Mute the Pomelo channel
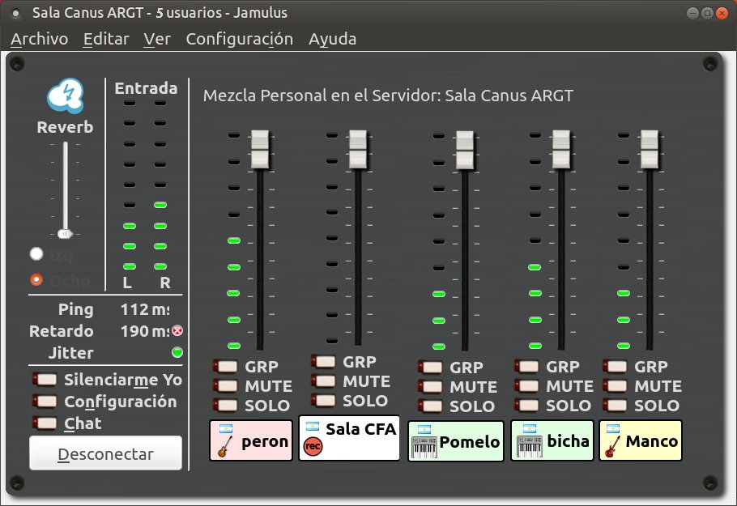The width and height of the screenshot is (737, 506). (430, 387)
